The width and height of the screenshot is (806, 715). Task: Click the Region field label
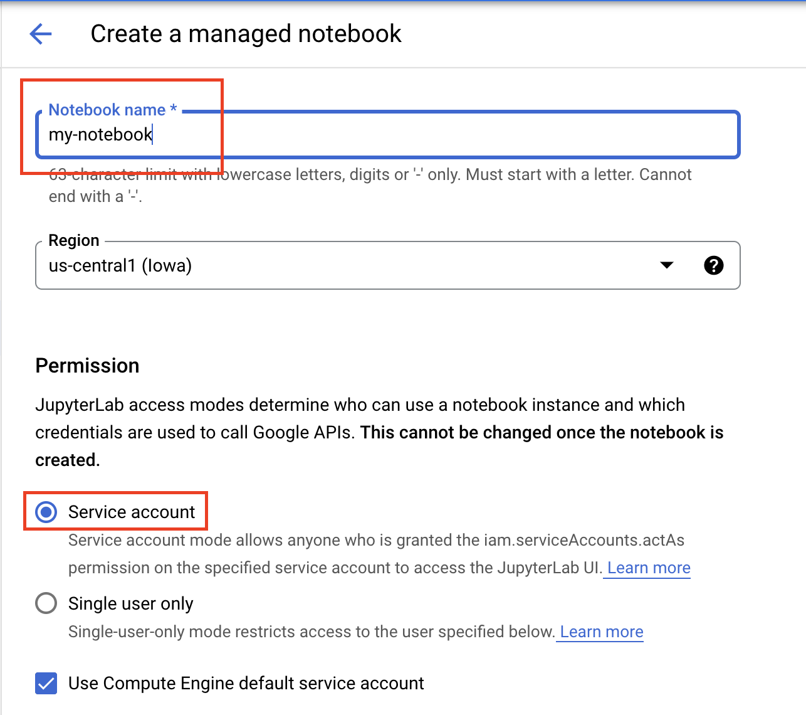(x=73, y=240)
